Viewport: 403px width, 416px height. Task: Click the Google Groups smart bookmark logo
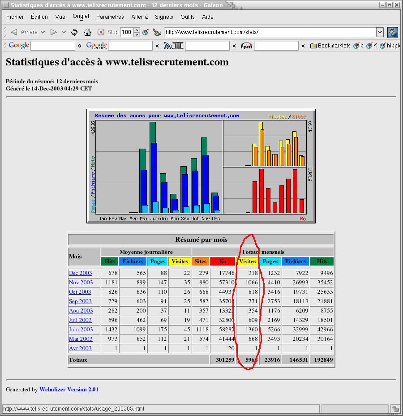click(96, 46)
